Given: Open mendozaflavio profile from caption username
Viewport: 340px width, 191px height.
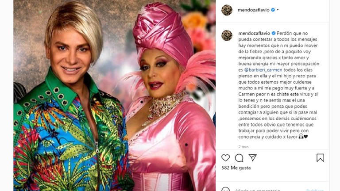Looking at the screenshot, I should pyautogui.click(x=254, y=33).
